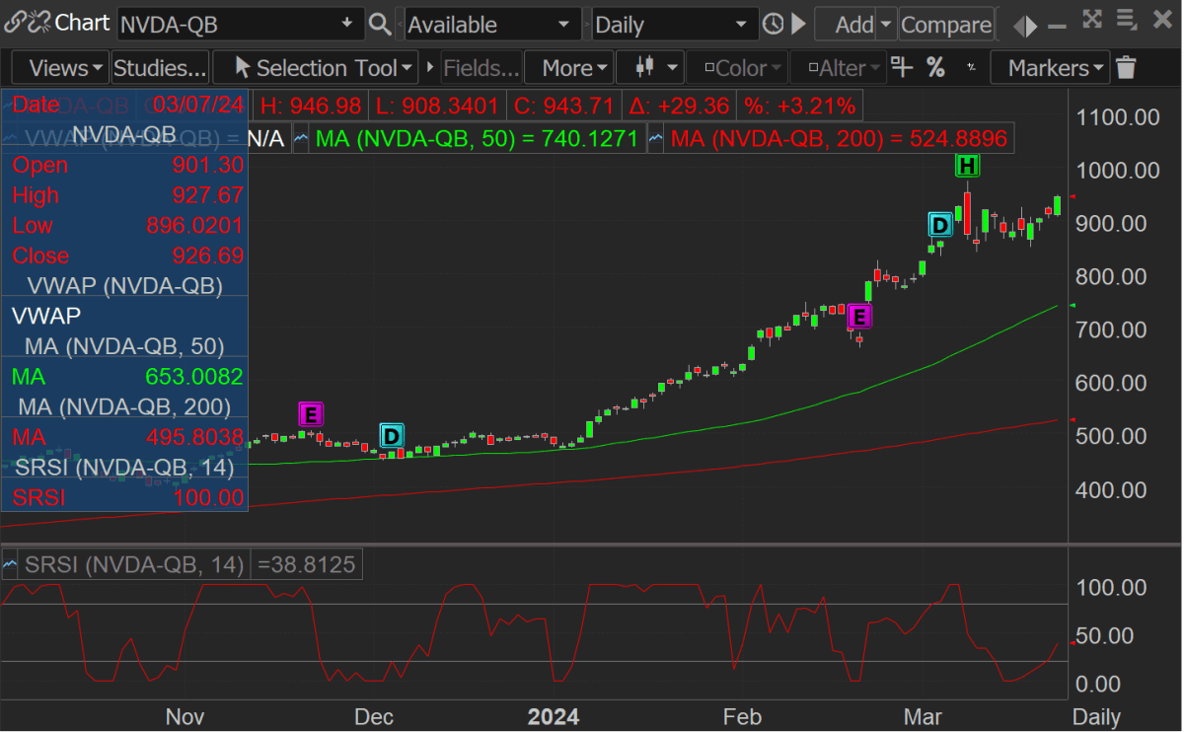Select the candlestick chart type icon
The width and height of the screenshot is (1184, 732).
point(645,67)
